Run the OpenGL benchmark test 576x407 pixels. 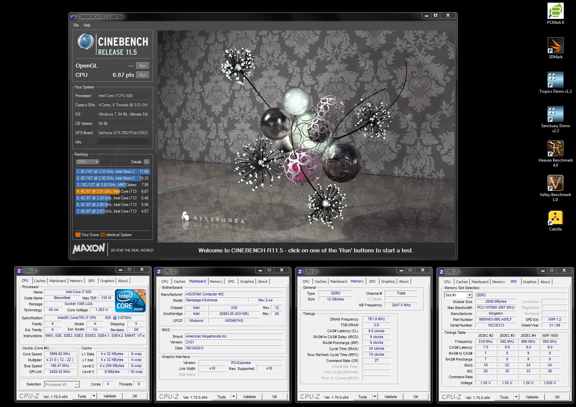point(143,66)
